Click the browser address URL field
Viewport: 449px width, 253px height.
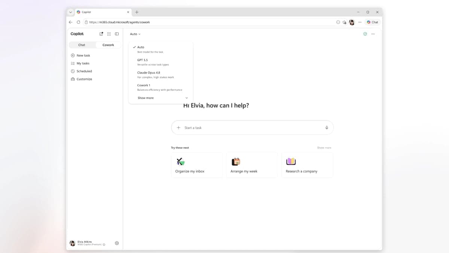pyautogui.click(x=210, y=22)
